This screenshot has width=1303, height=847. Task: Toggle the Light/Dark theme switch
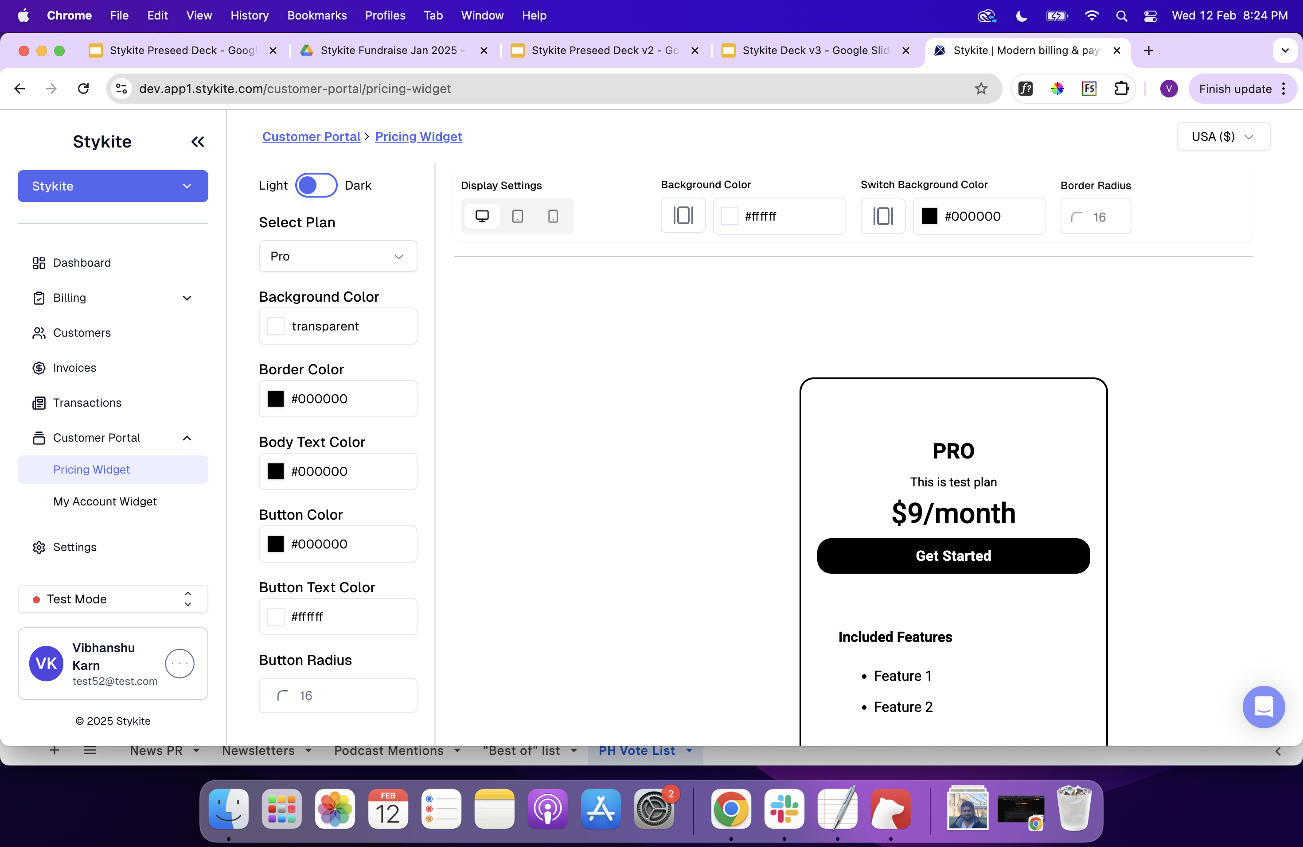pyautogui.click(x=316, y=186)
